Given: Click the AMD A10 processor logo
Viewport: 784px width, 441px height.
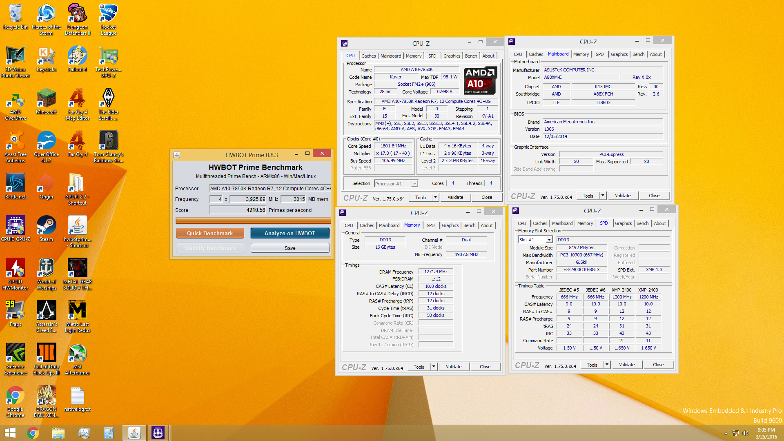Looking at the screenshot, I should coord(481,80).
